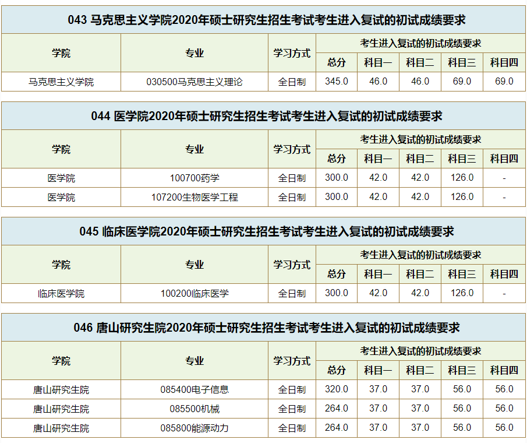Click the 专业 header in the 046 table

[194, 361]
